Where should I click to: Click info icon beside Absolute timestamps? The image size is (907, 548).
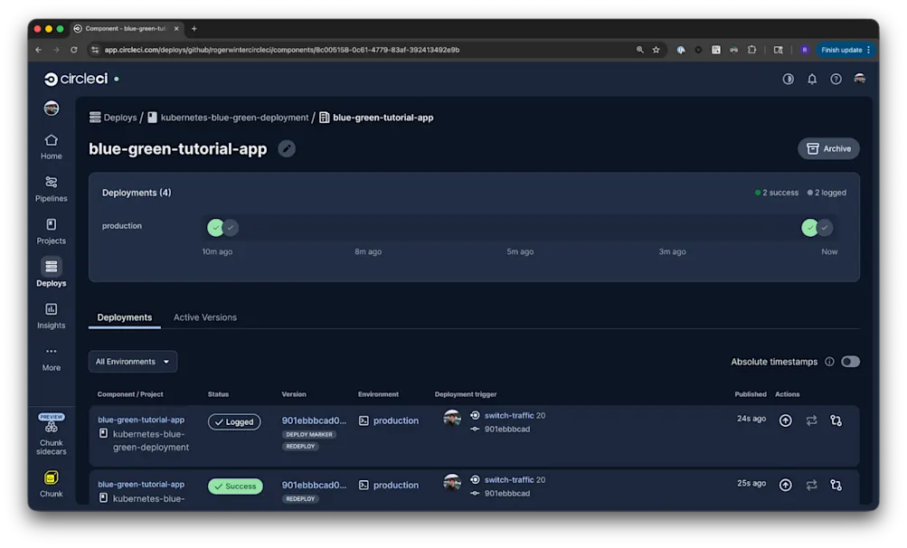click(829, 362)
